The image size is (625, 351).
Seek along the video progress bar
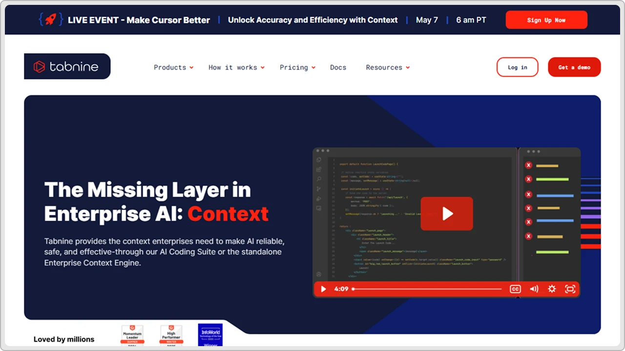coord(427,289)
